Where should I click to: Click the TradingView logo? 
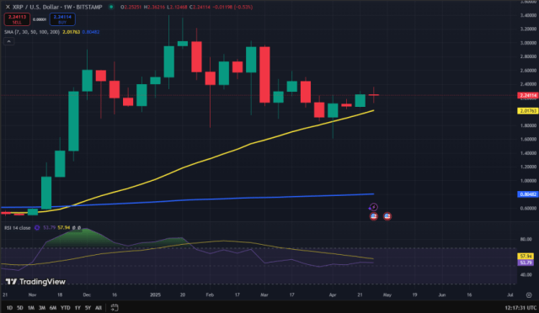pyautogui.click(x=35, y=282)
